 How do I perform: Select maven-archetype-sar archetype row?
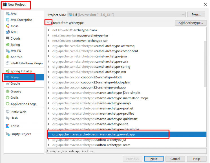click(x=127, y=40)
